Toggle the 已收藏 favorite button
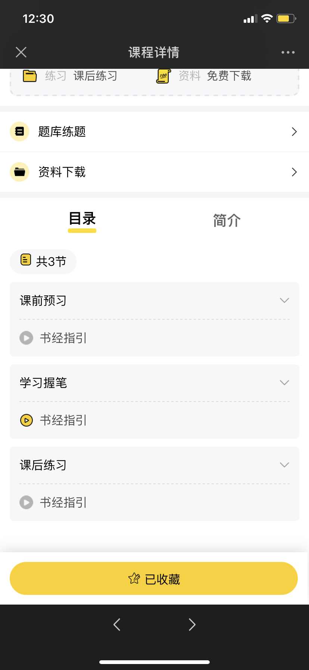 tap(154, 578)
